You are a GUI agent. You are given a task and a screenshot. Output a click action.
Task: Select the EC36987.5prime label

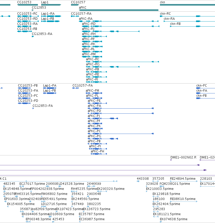(92, 219)
